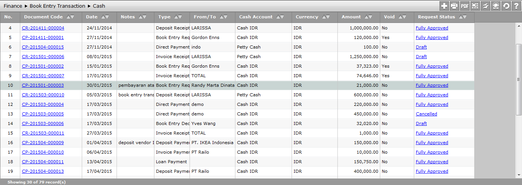Open document CP-201504-000015

tap(43, 47)
